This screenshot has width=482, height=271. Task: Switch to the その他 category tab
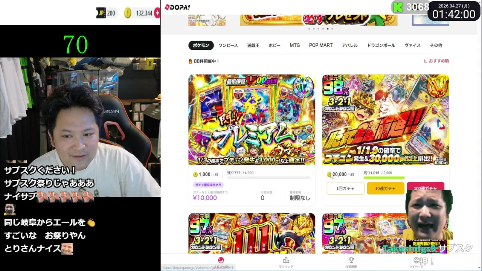click(436, 45)
